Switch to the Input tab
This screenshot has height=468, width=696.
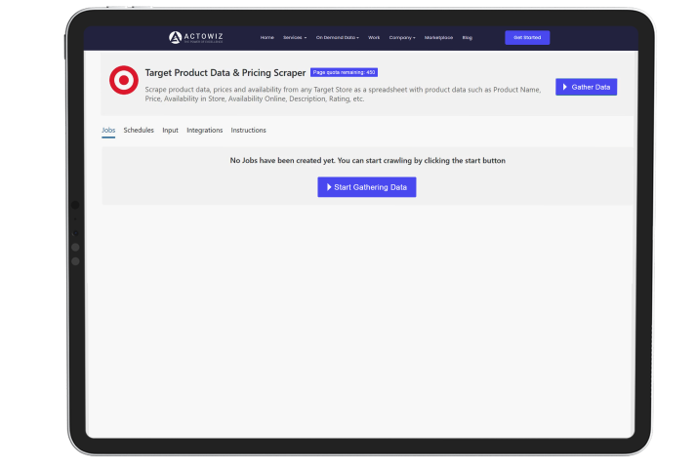[x=170, y=131]
